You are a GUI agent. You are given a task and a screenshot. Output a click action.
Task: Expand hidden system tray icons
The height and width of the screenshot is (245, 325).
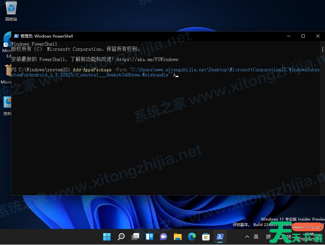pyautogui.click(x=247, y=237)
